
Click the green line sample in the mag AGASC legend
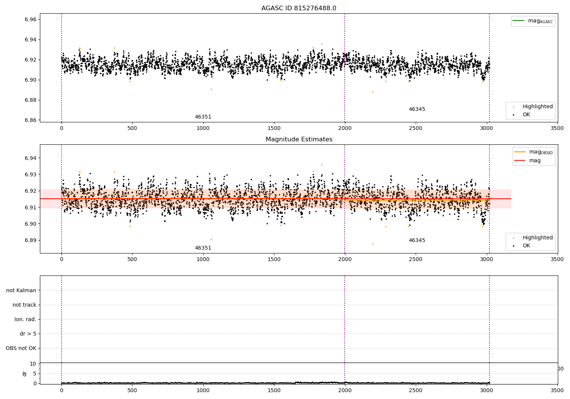(518, 21)
